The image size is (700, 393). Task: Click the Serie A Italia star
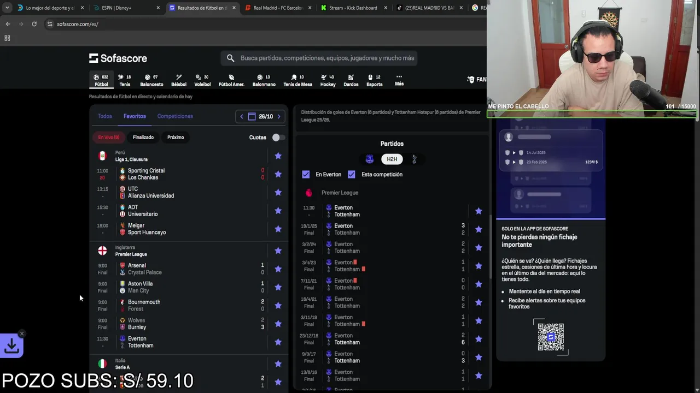tap(278, 364)
